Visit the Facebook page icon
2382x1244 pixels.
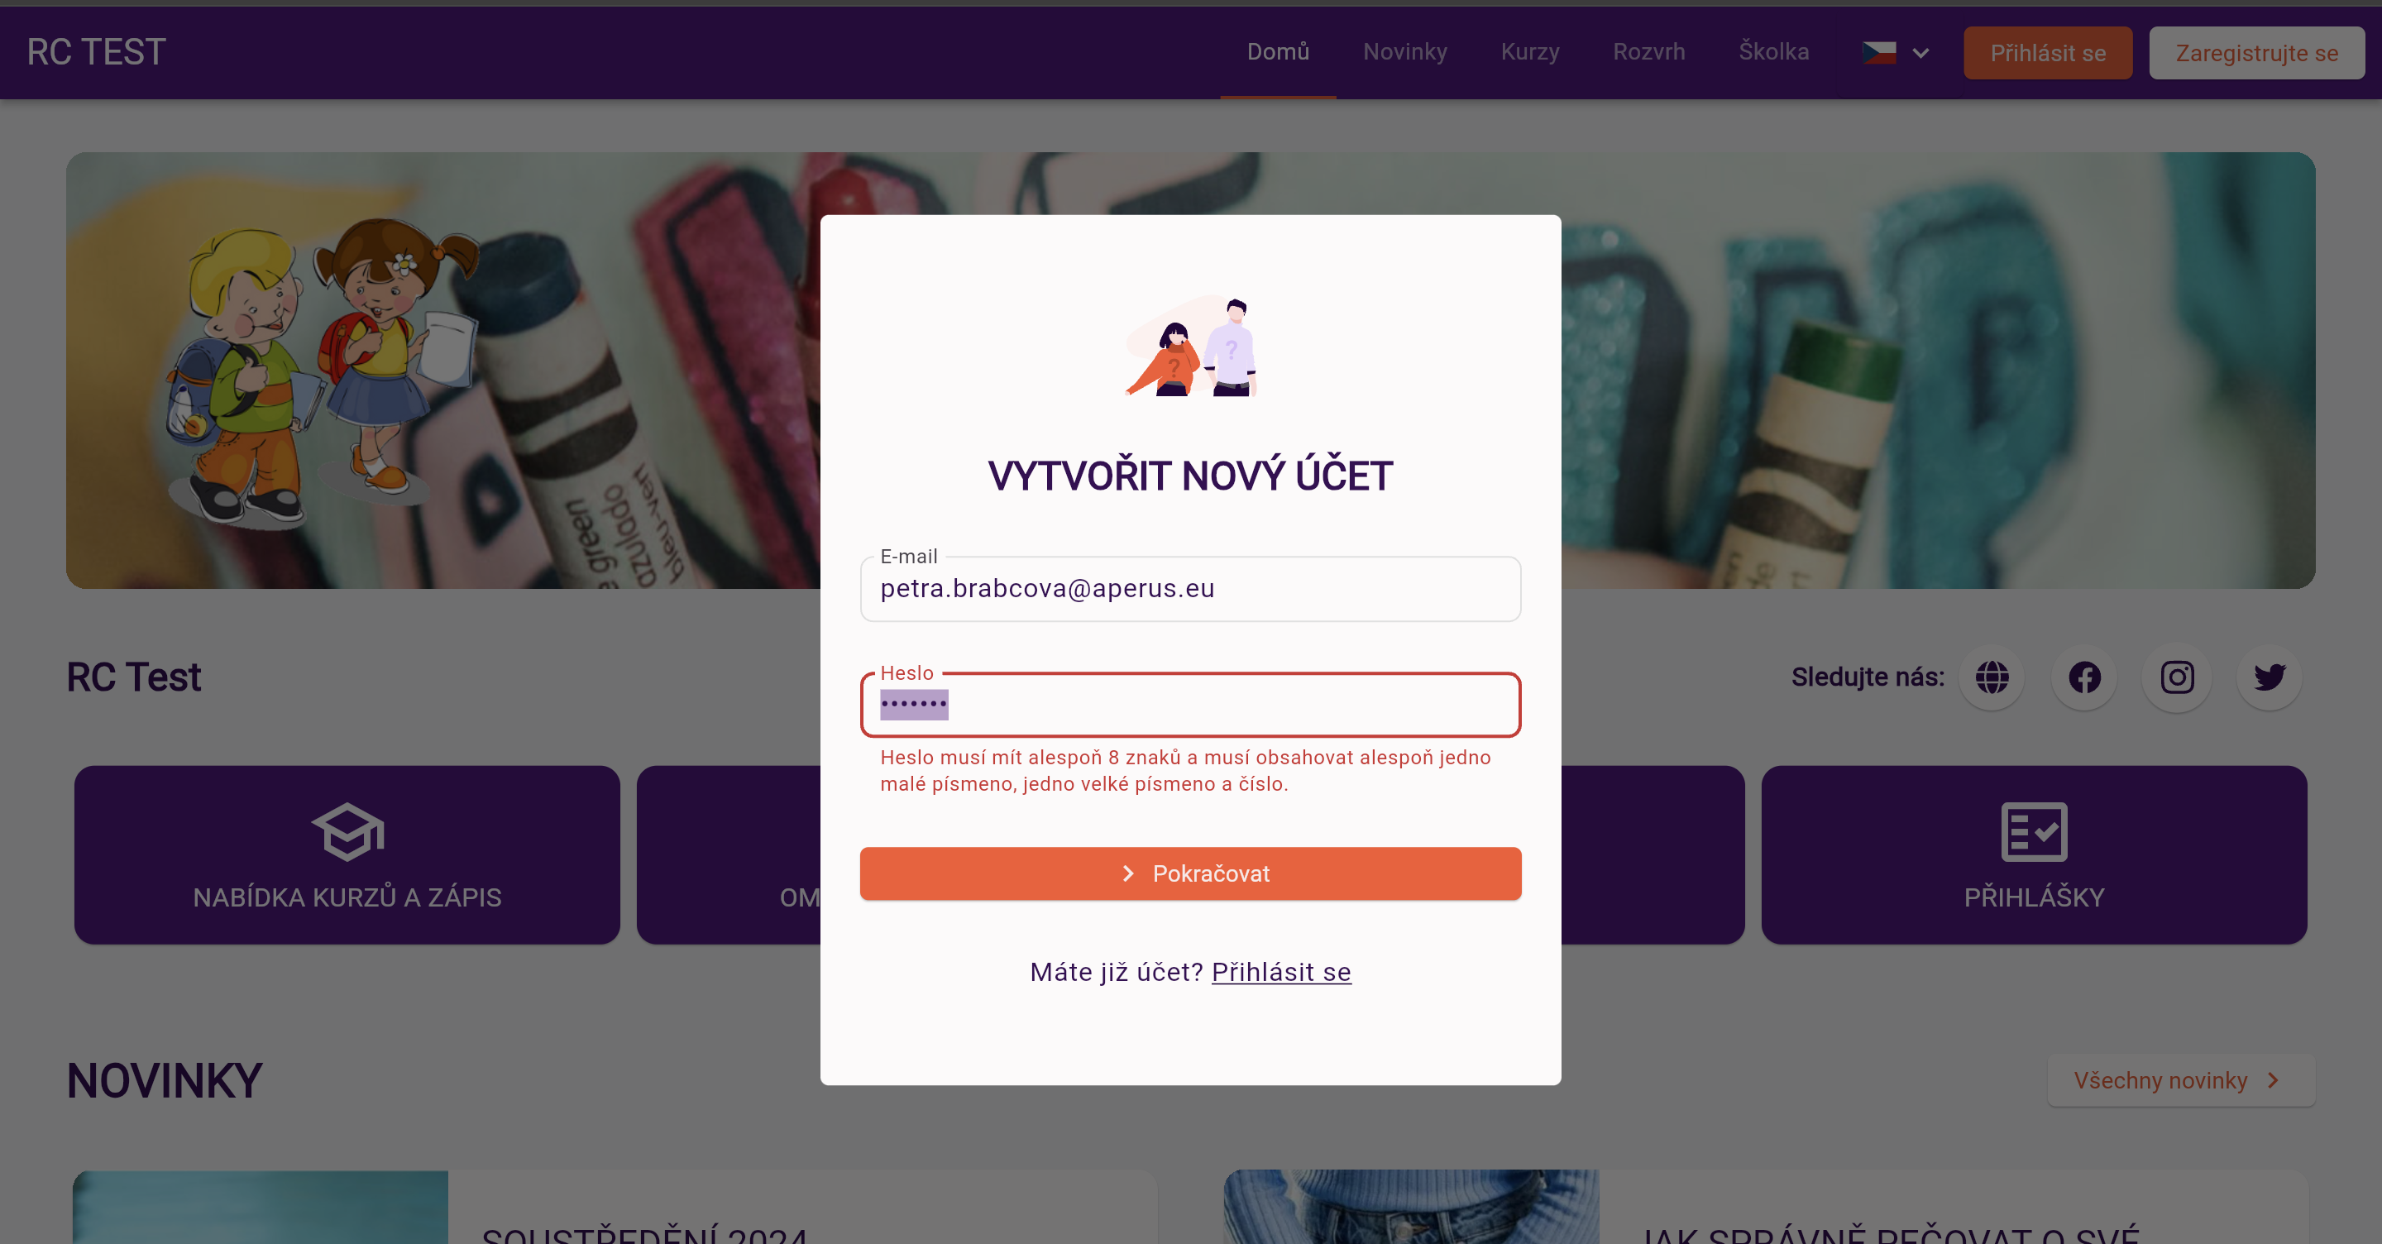pyautogui.click(x=2084, y=677)
